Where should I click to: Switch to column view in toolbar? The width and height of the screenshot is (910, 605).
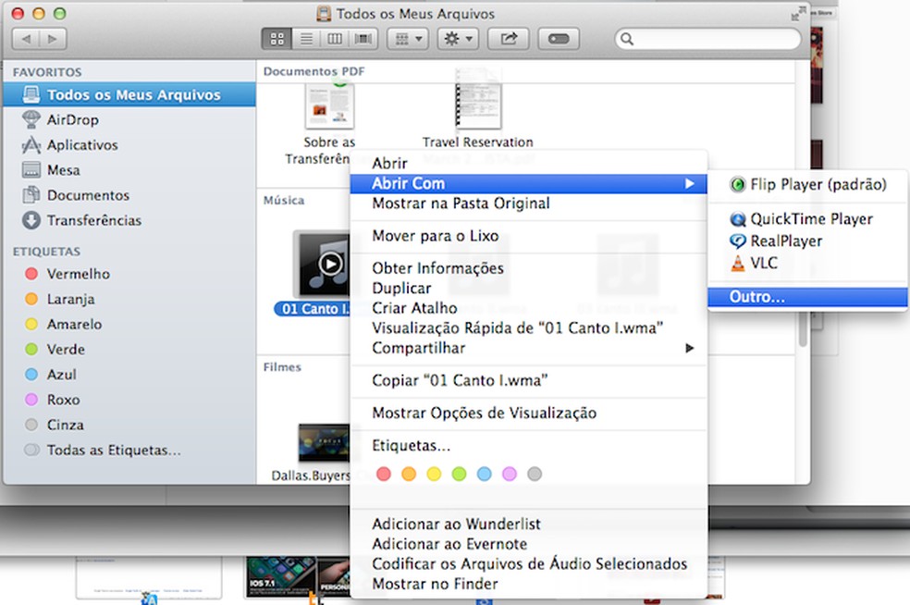tap(334, 39)
